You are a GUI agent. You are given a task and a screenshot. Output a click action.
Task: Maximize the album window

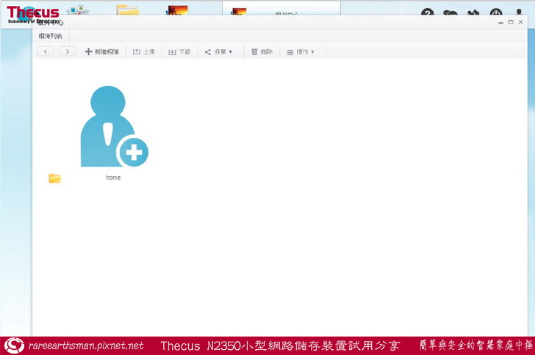click(x=511, y=23)
